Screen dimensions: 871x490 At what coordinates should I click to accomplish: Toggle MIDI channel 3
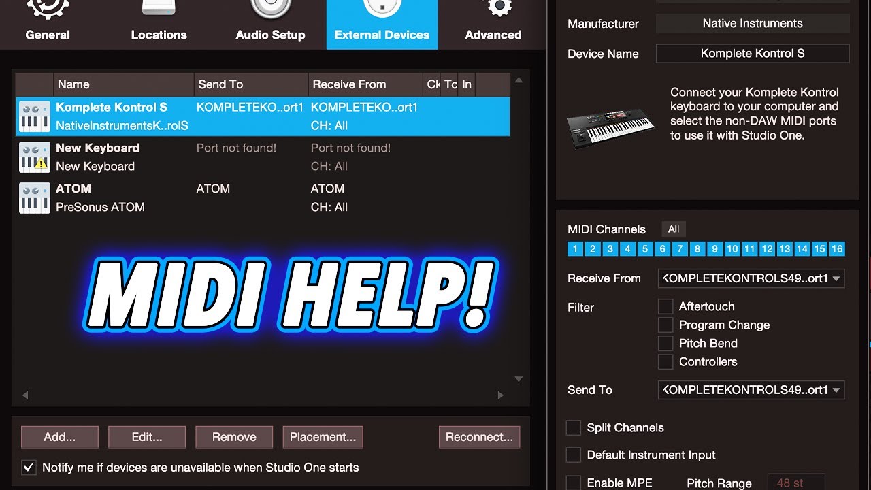click(x=610, y=249)
